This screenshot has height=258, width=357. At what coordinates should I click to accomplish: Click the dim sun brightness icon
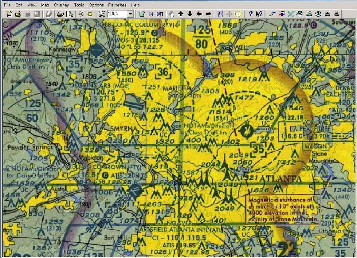tap(81, 14)
